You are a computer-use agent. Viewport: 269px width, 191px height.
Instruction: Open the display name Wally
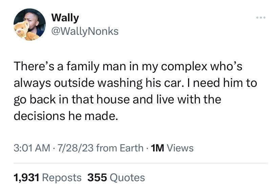click(x=65, y=18)
